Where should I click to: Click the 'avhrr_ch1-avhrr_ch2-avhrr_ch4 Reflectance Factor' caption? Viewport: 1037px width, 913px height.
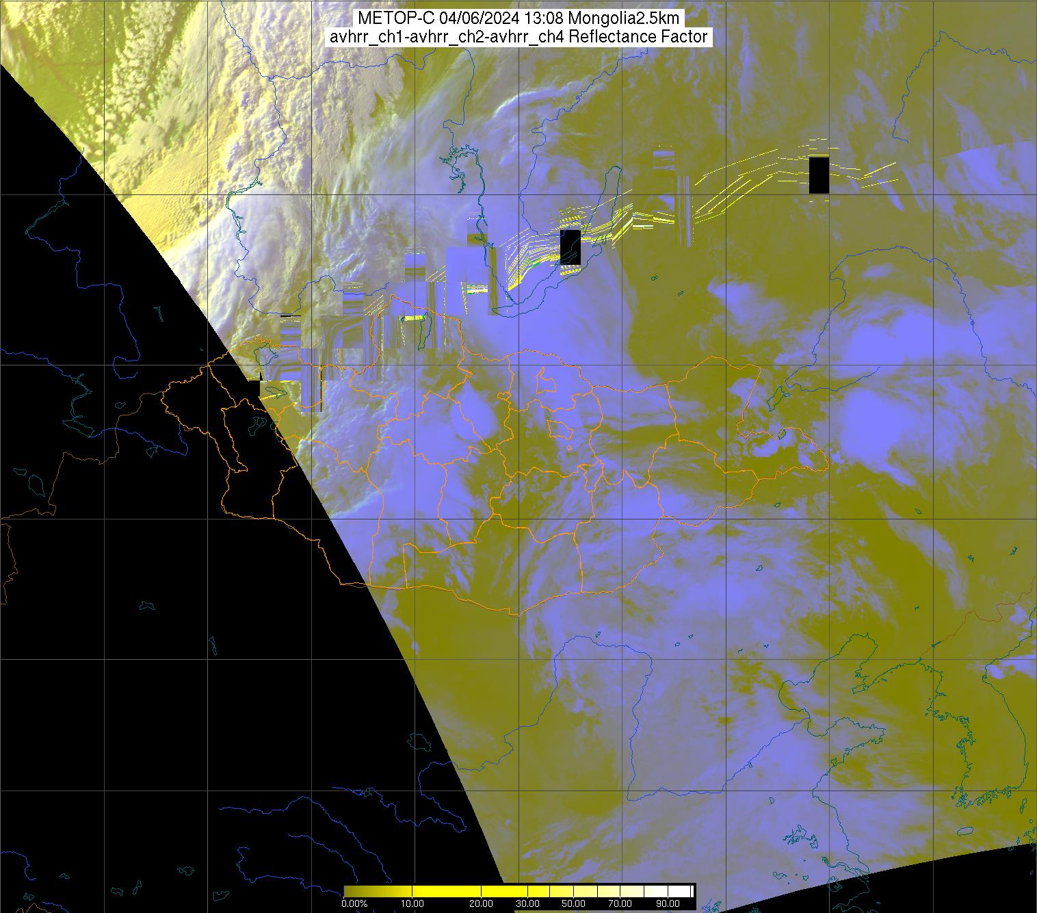click(518, 37)
